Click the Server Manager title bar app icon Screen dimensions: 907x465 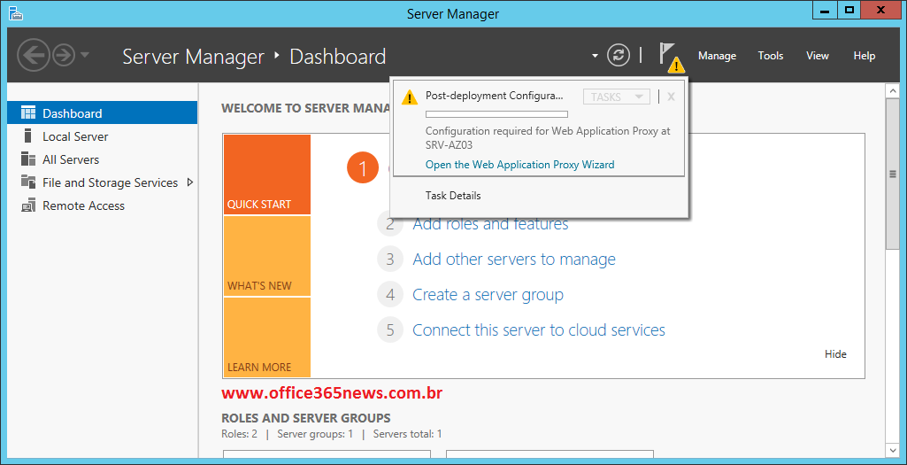pos(16,12)
